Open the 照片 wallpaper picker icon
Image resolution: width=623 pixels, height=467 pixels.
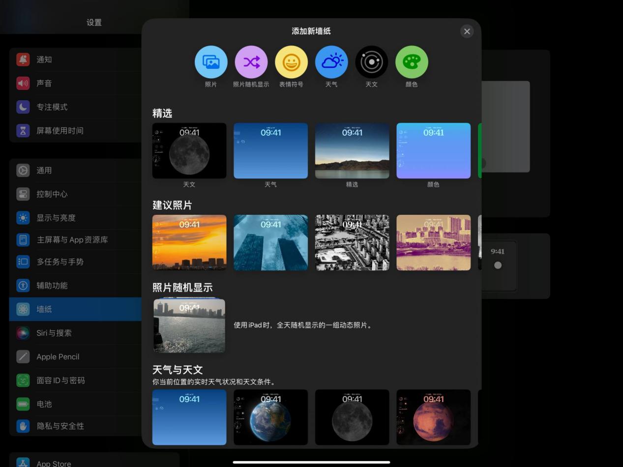[211, 61]
